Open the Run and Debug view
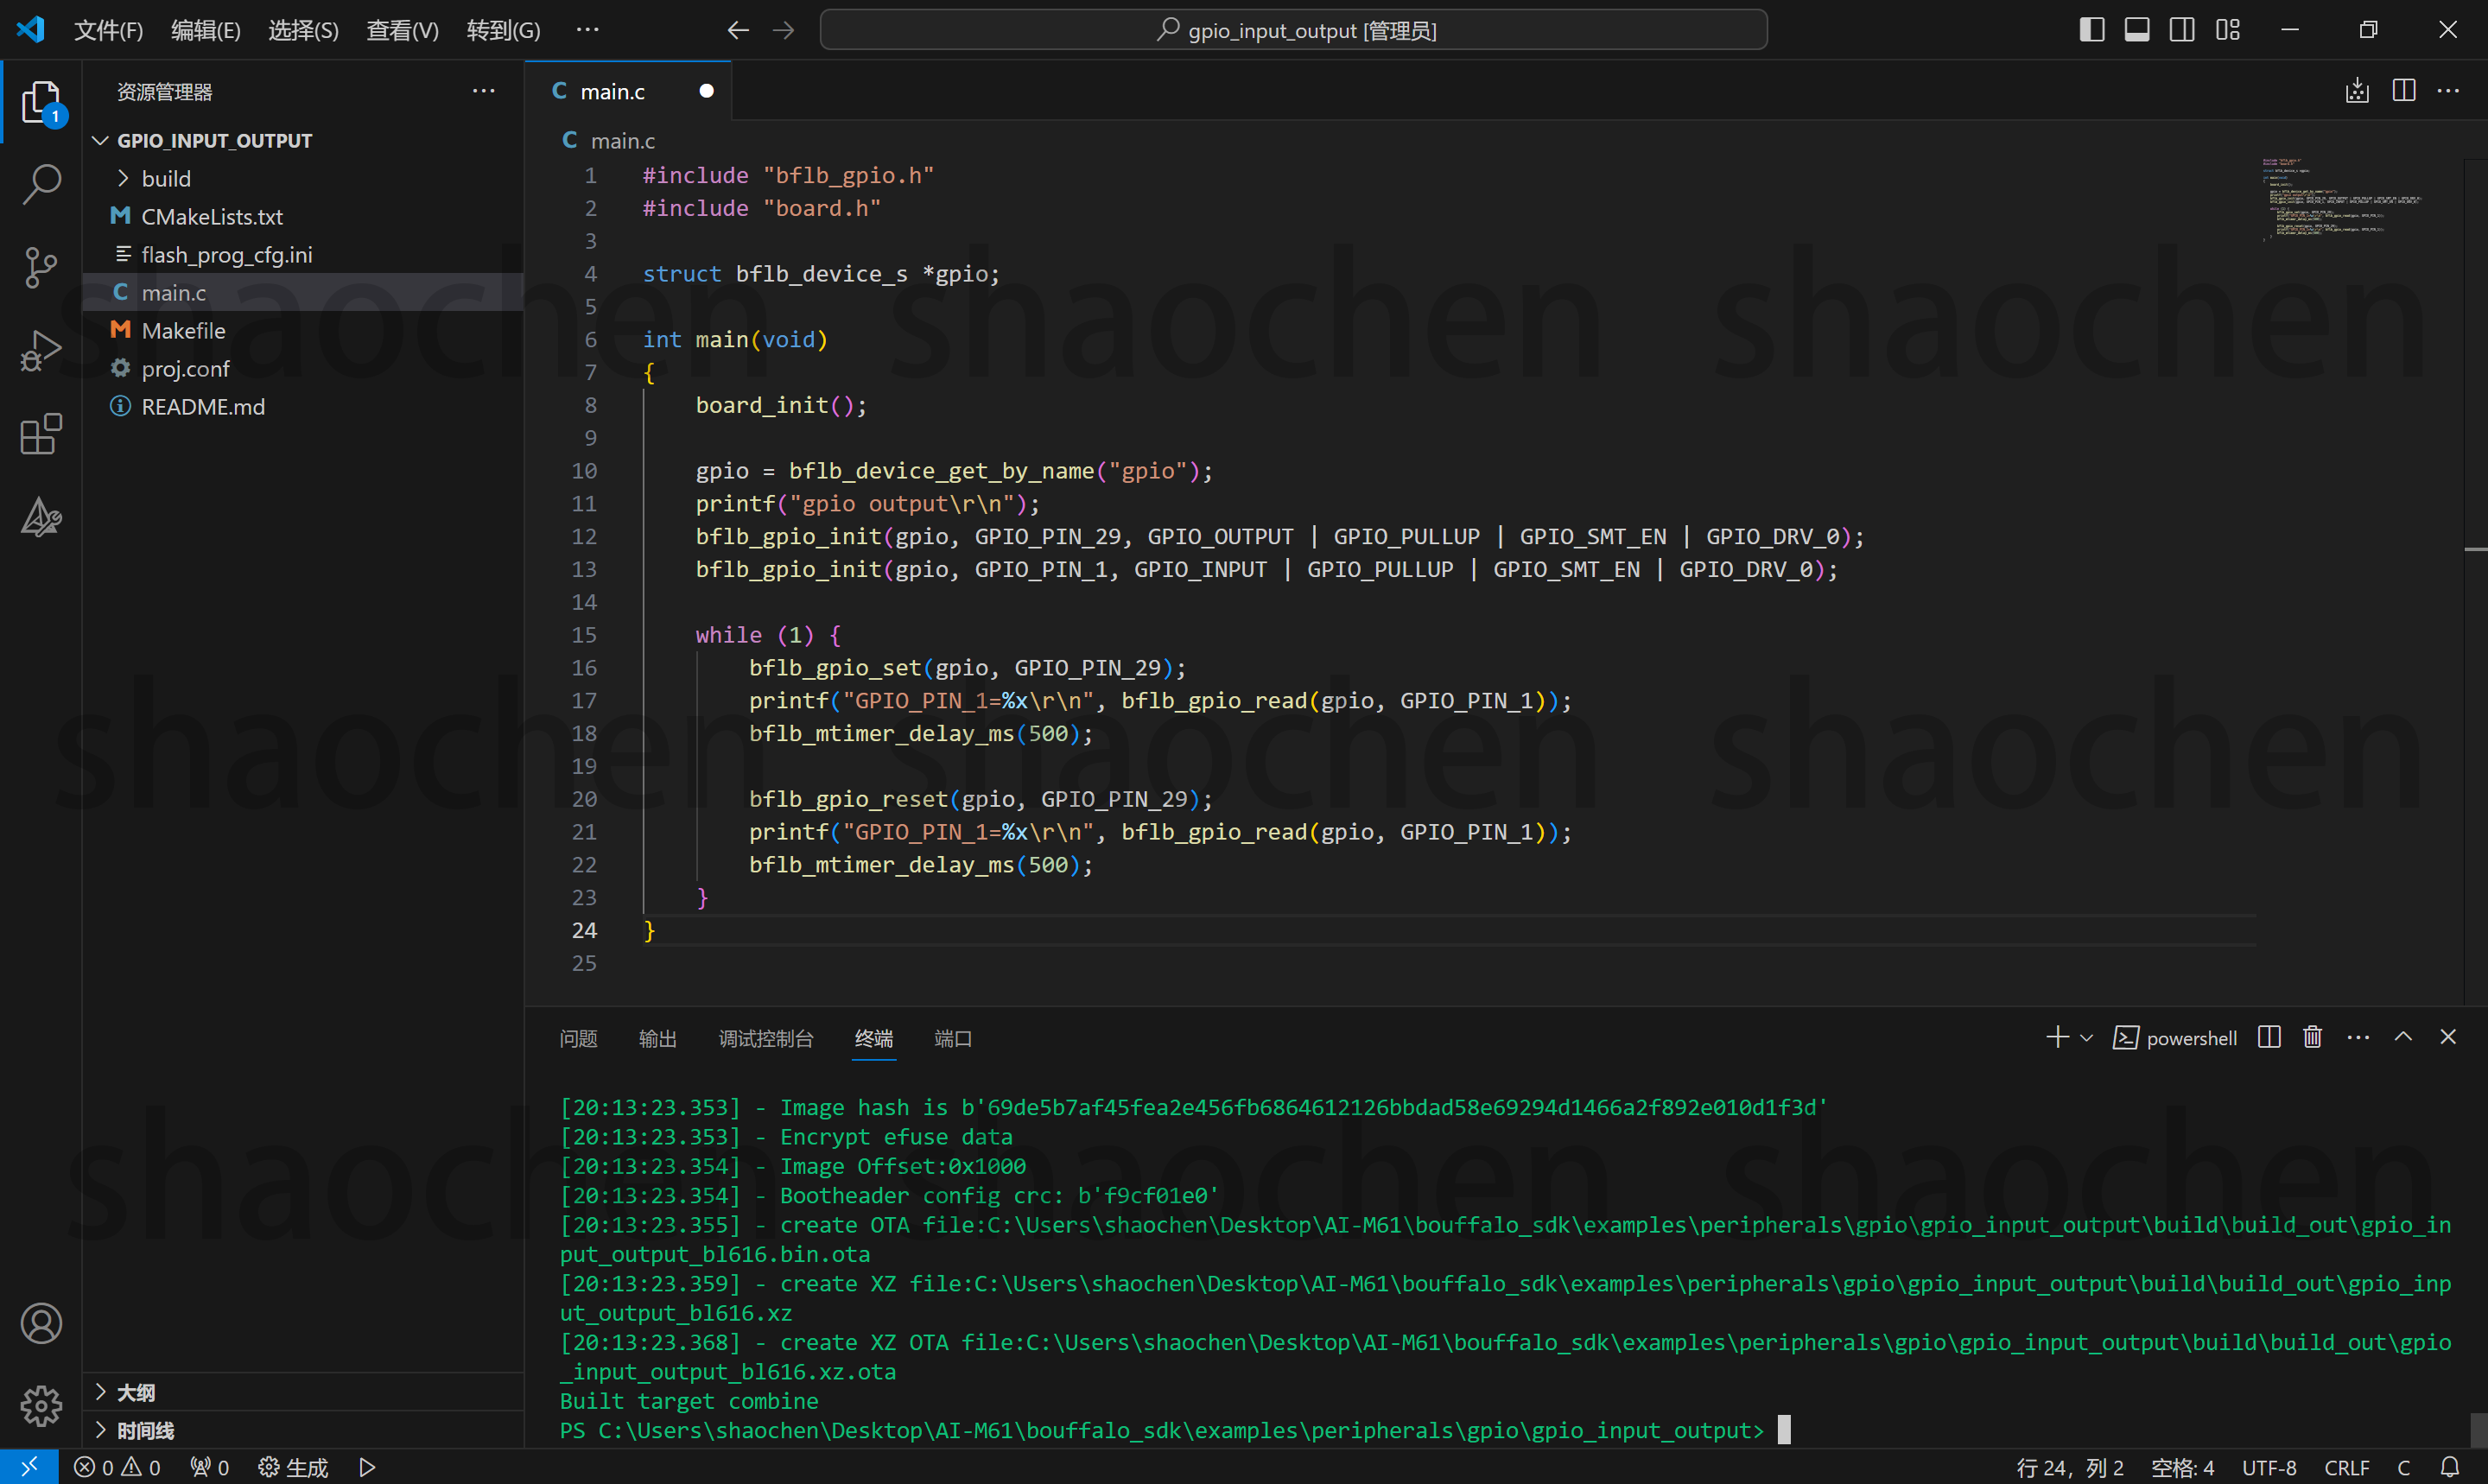This screenshot has width=2488, height=1484. point(41,350)
